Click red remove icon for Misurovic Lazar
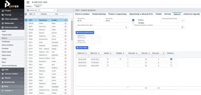This screenshot has width=201, height=95. 65,26
